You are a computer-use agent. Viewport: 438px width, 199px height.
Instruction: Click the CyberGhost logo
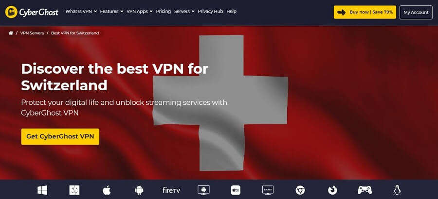pyautogui.click(x=32, y=12)
